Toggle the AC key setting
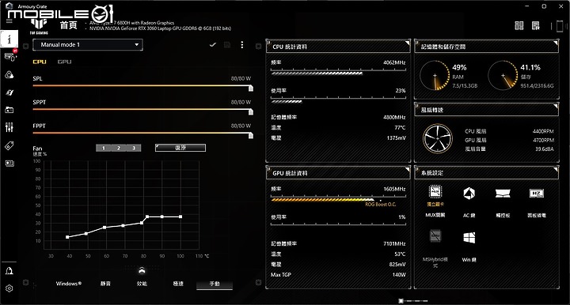570x305 pixels. click(x=469, y=194)
